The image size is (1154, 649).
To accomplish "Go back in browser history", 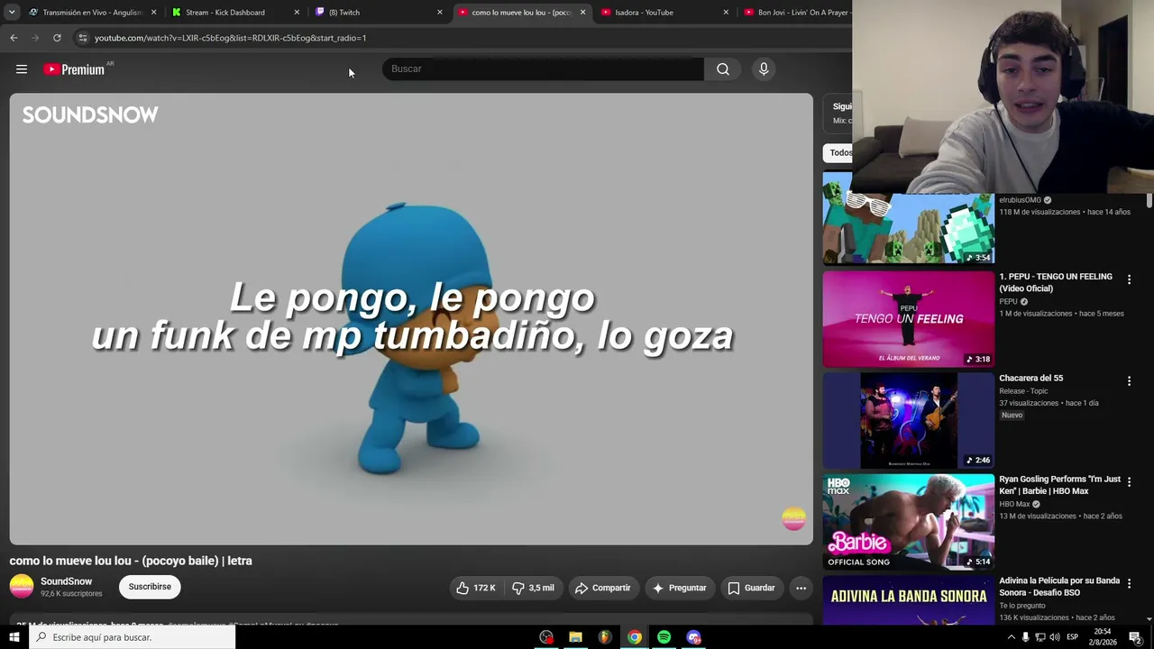I will click(14, 38).
